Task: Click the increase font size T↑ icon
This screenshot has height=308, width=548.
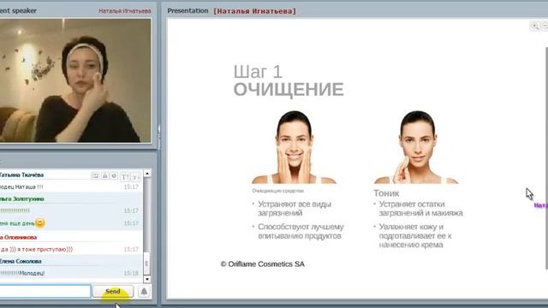Action: pyautogui.click(x=125, y=177)
